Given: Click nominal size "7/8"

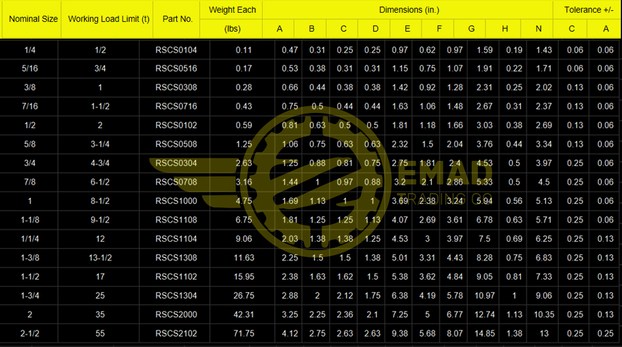Looking at the screenshot, I should [x=30, y=182].
